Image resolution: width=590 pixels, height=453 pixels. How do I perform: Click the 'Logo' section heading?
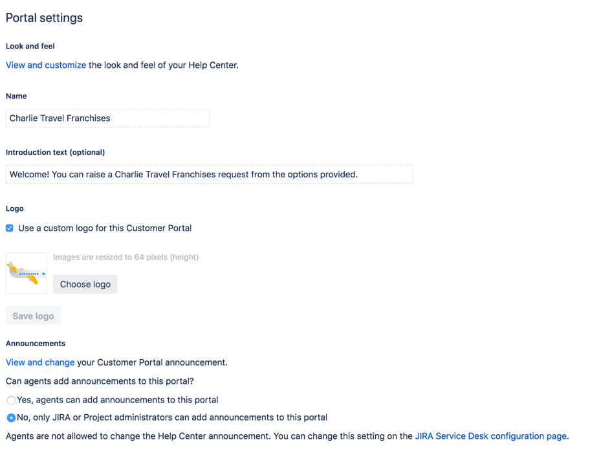coord(15,208)
